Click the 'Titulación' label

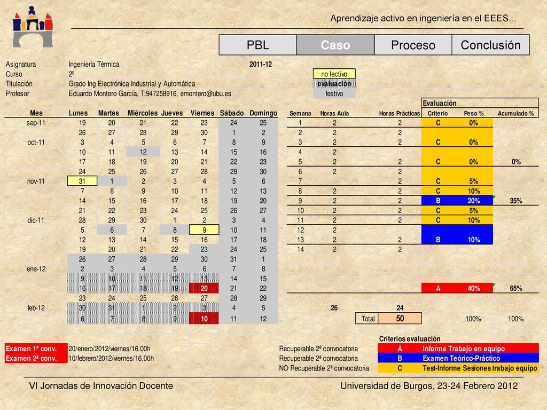point(19,84)
